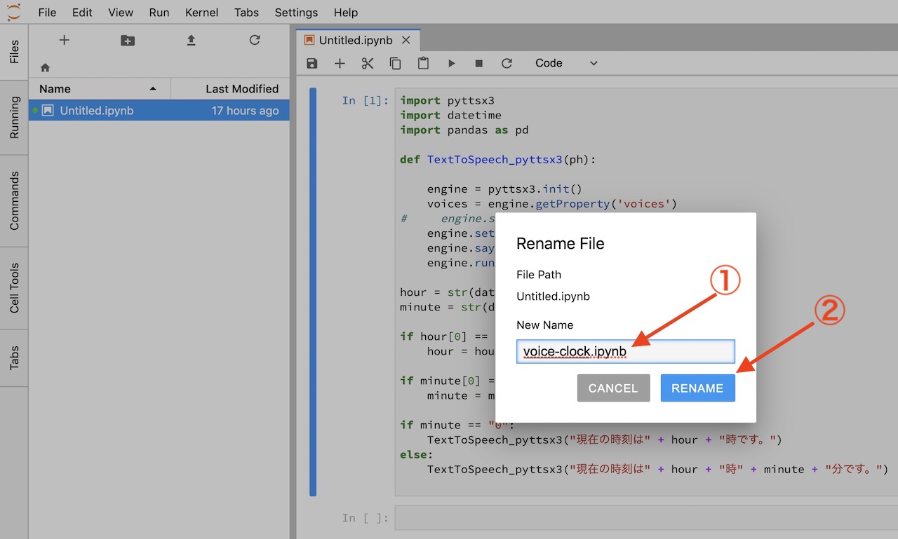The width and height of the screenshot is (898, 539).
Task: Click the 'import pyttsx3' code line
Action: [447, 100]
